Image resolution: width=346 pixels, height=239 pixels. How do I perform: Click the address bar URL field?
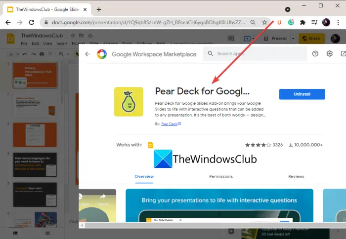(x=148, y=22)
